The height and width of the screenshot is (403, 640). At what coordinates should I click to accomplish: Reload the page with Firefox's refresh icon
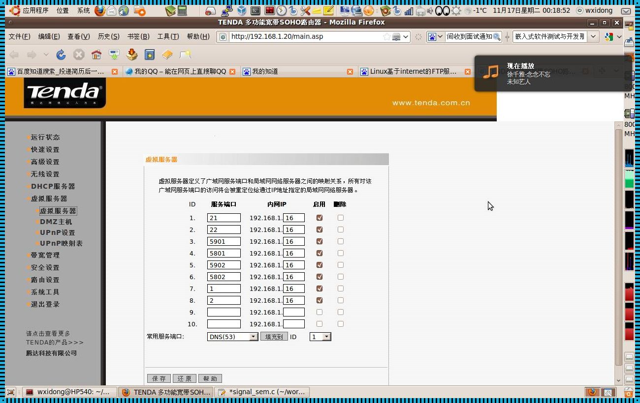[61, 55]
